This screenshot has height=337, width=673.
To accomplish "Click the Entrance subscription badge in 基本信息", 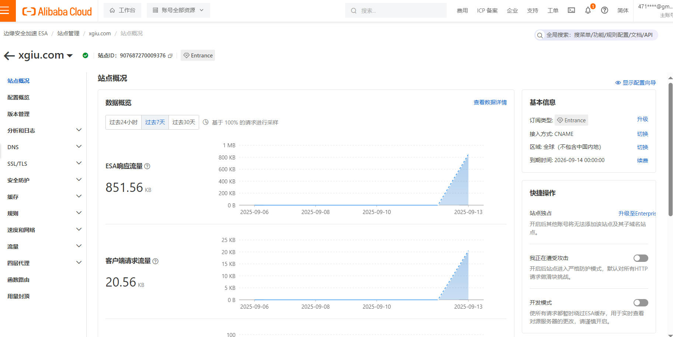I will 571,120.
